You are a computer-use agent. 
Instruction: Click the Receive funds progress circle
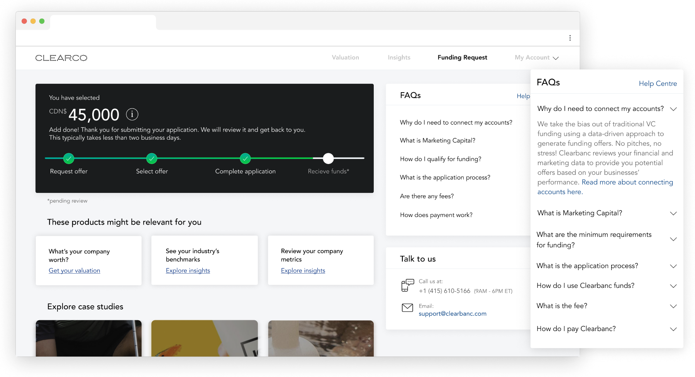[328, 158]
